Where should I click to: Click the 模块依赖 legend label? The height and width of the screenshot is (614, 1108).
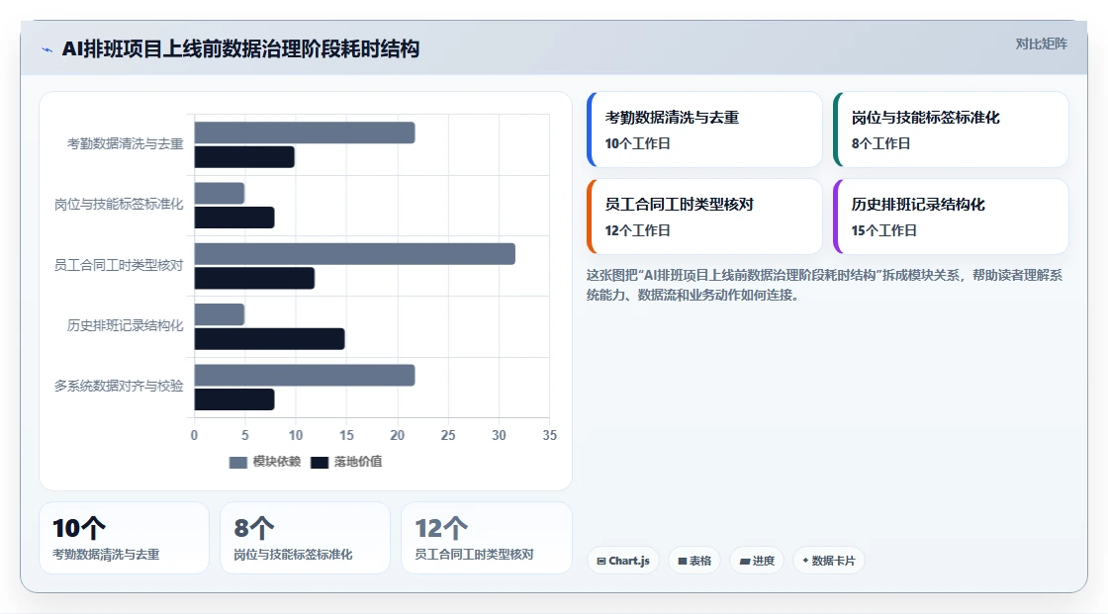[276, 462]
